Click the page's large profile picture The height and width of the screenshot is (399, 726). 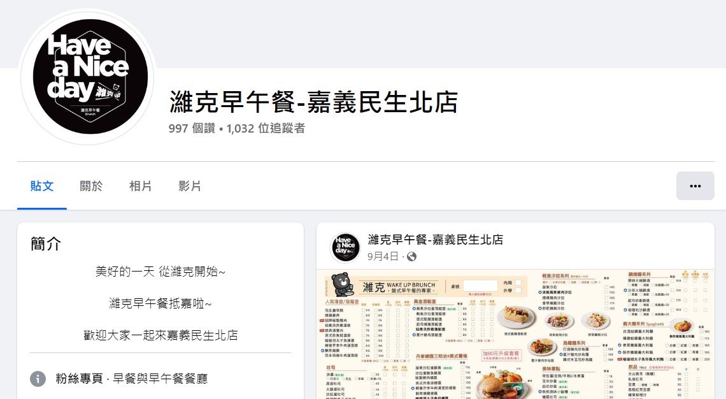(x=90, y=76)
